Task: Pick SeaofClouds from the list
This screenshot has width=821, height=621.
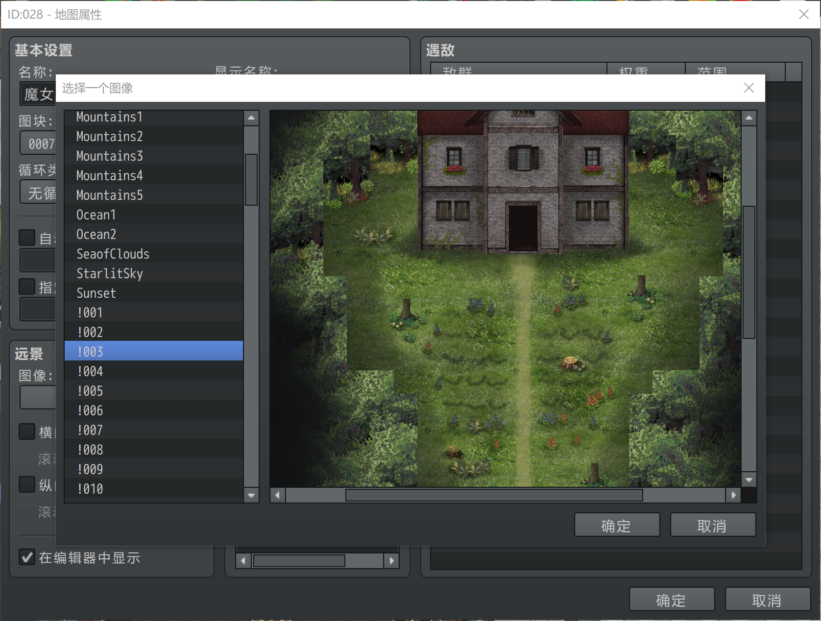Action: [x=154, y=254]
